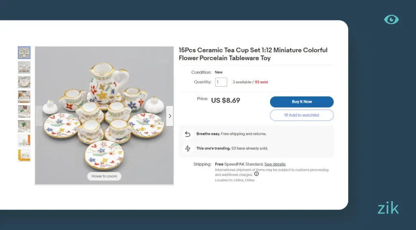
Task: Add the item to the watchlist
Action: (x=302, y=115)
